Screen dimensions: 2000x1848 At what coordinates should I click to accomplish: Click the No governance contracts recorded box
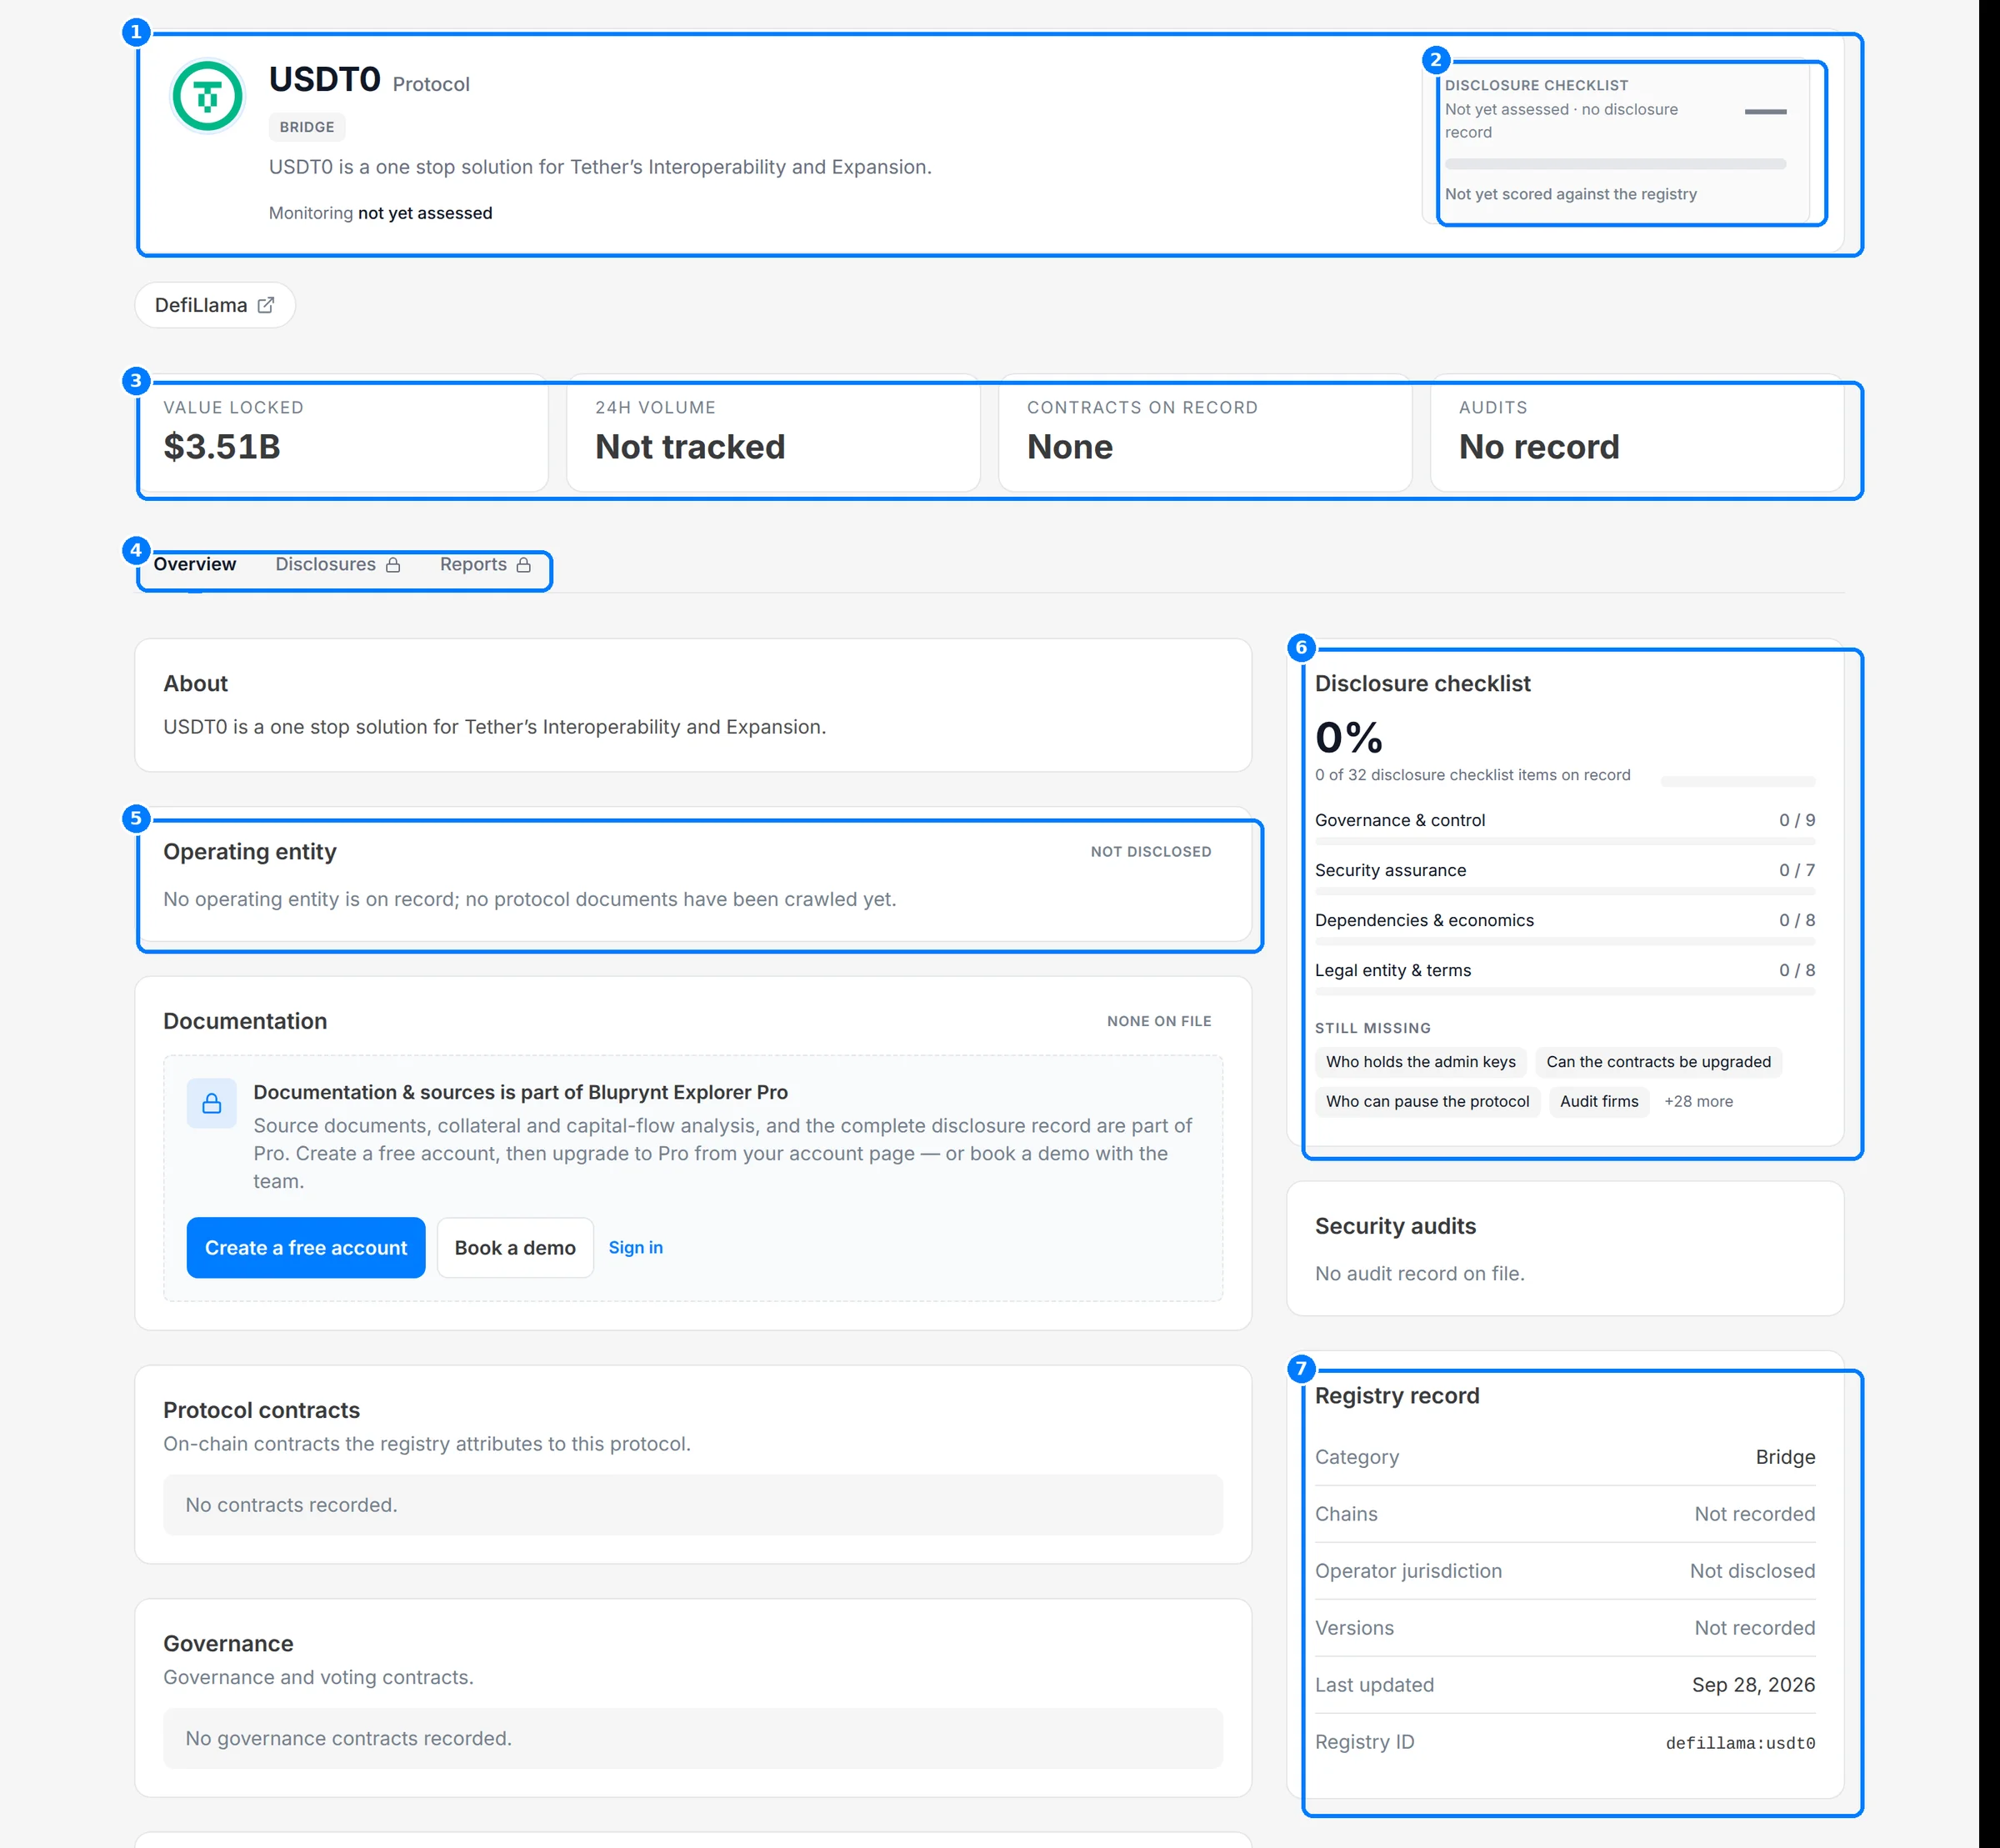[x=692, y=1738]
